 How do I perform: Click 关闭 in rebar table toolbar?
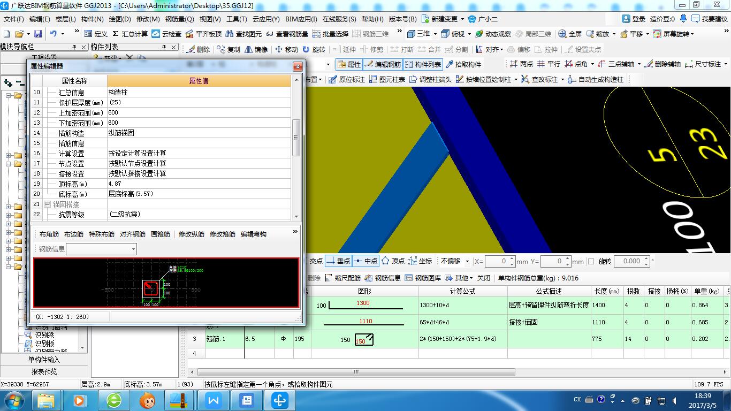[x=484, y=278]
